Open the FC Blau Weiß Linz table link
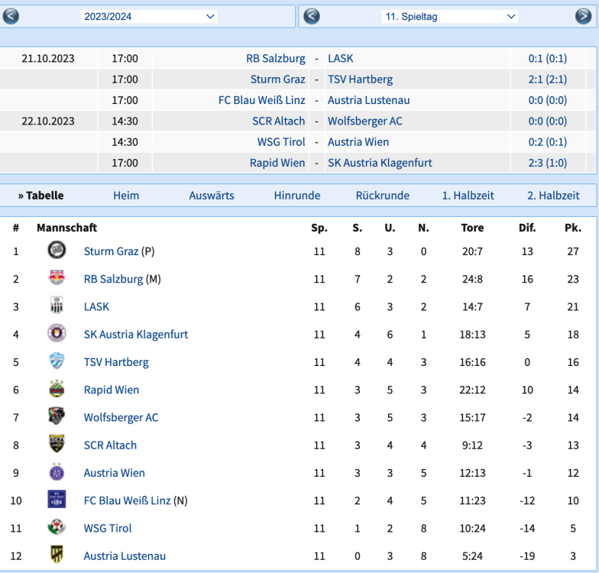Image resolution: width=599 pixels, height=573 pixels. click(127, 500)
